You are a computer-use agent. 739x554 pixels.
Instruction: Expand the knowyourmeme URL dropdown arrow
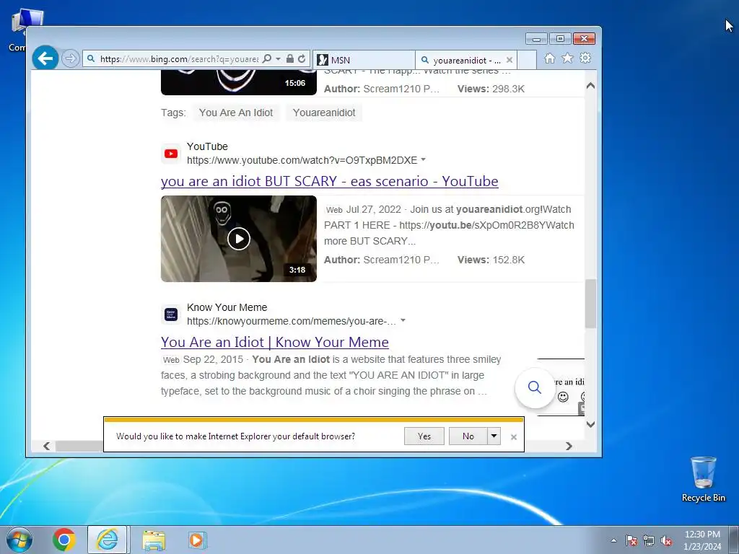pos(403,320)
